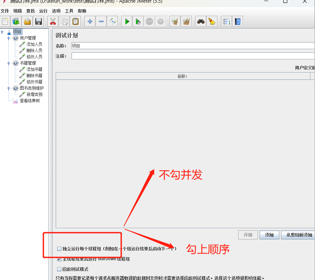The width and height of the screenshot is (315, 280).
Task: Click the 名称 column header
Action: 183,76
